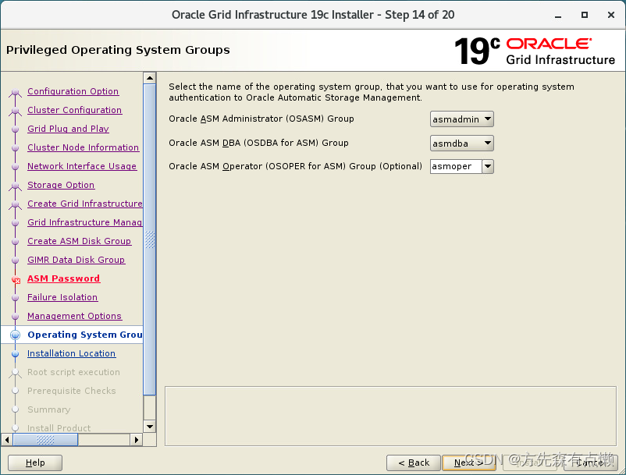This screenshot has width=626, height=475.
Task: Click the active Operating System Groups step bullet
Action: pyautogui.click(x=15, y=335)
